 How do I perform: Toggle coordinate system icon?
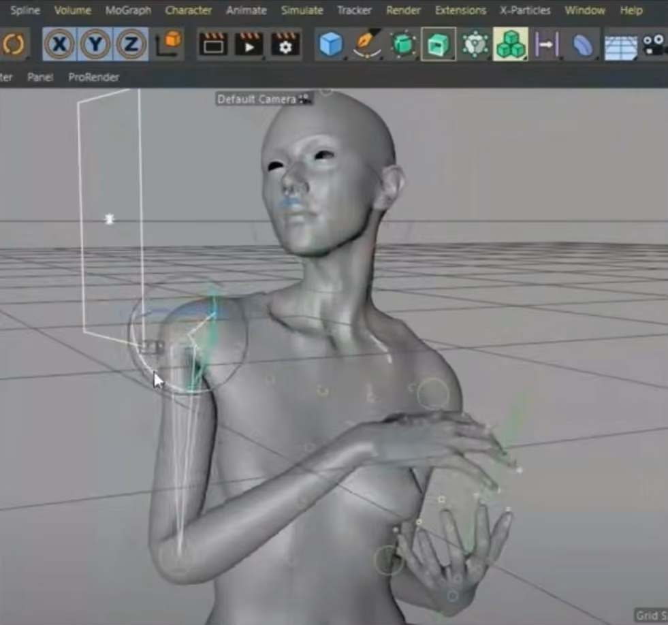168,44
